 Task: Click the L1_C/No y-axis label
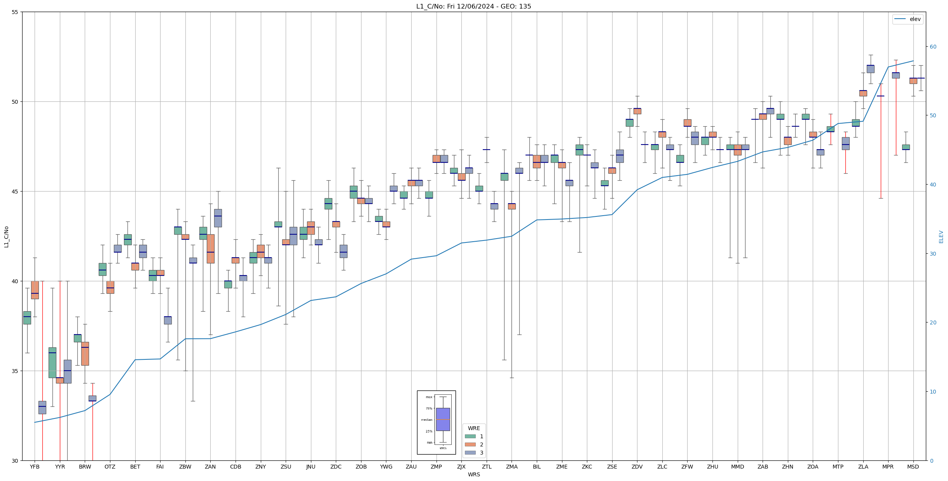point(6,237)
